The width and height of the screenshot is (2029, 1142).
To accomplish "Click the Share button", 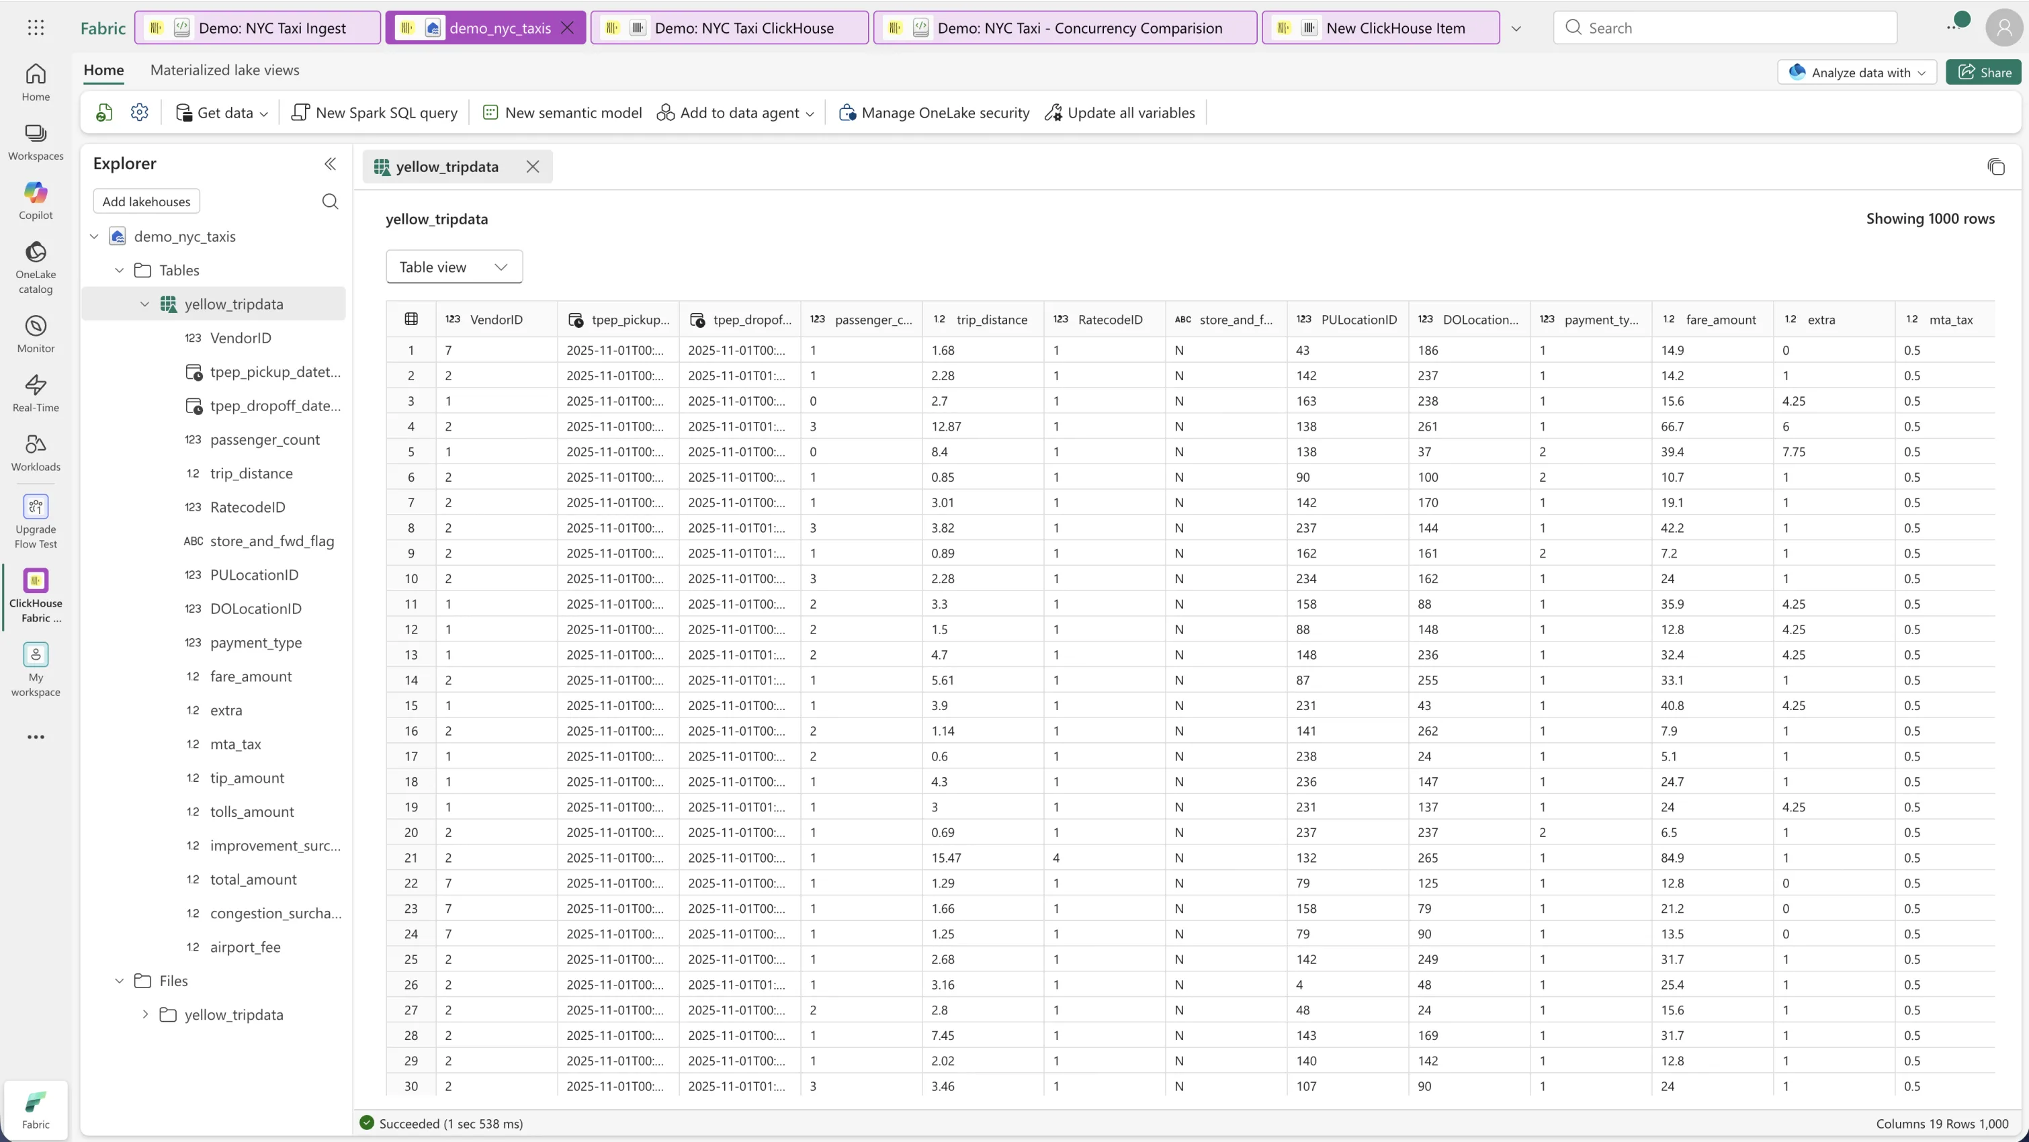I will 1984,73.
